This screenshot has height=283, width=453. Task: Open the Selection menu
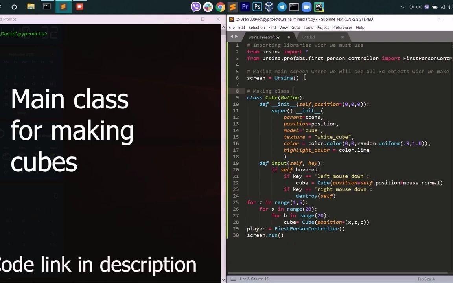coord(256,28)
